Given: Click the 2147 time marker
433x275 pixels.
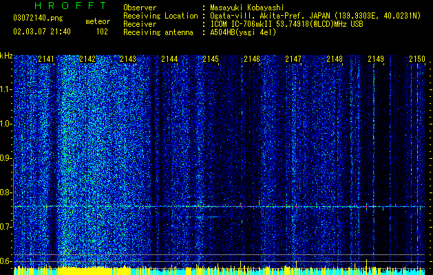Looking at the screenshot, I should coord(293,59).
